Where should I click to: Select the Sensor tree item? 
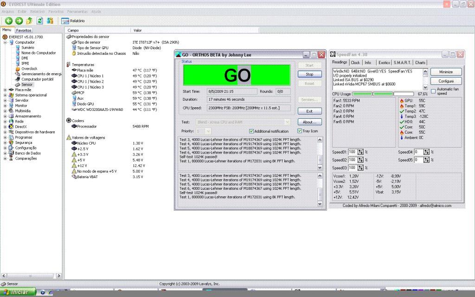(26, 84)
